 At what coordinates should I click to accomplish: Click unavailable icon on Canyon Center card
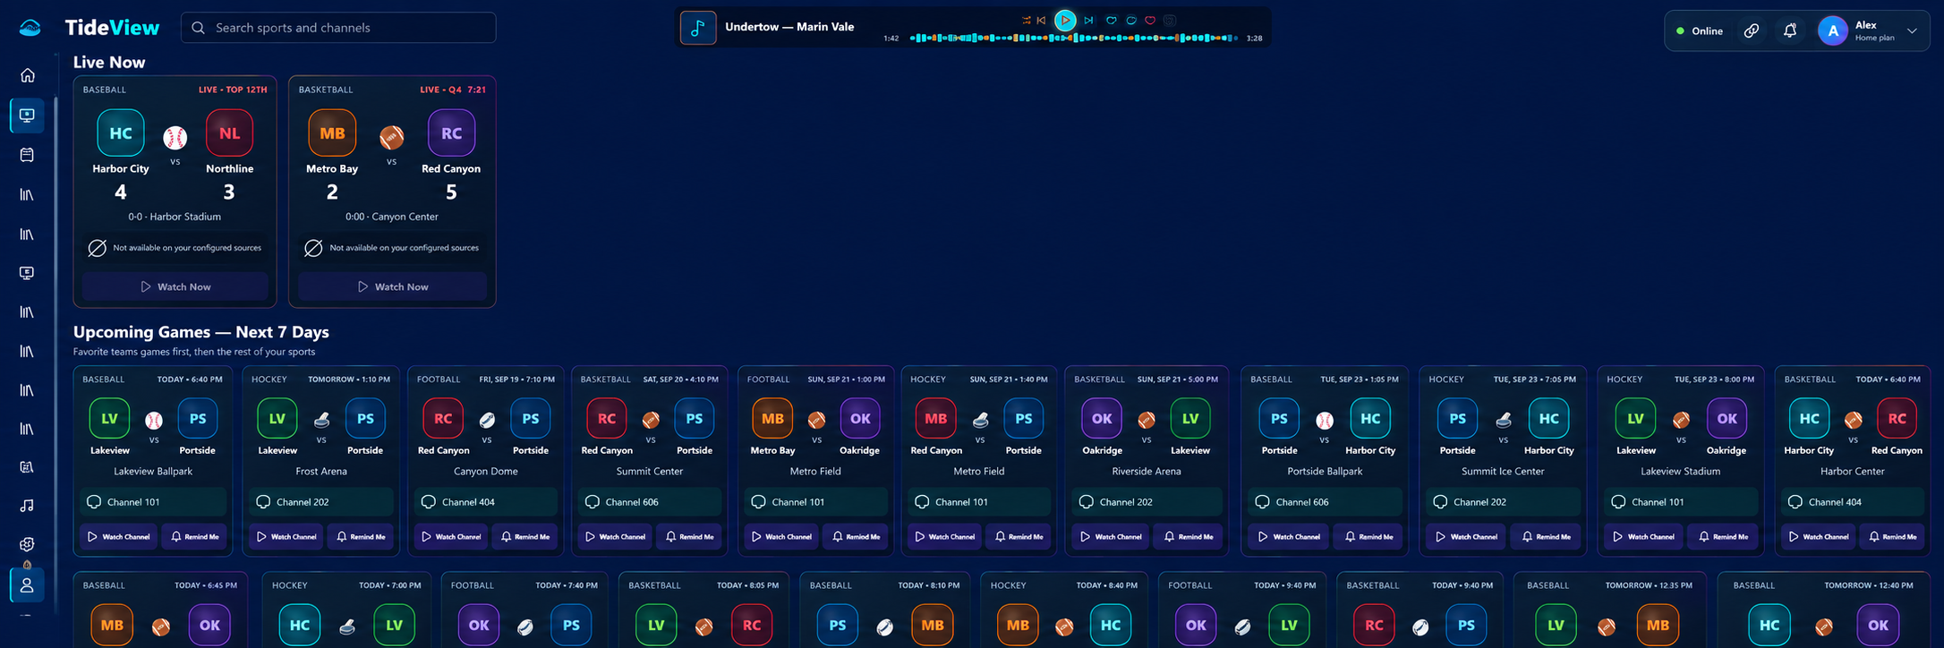pyautogui.click(x=313, y=248)
